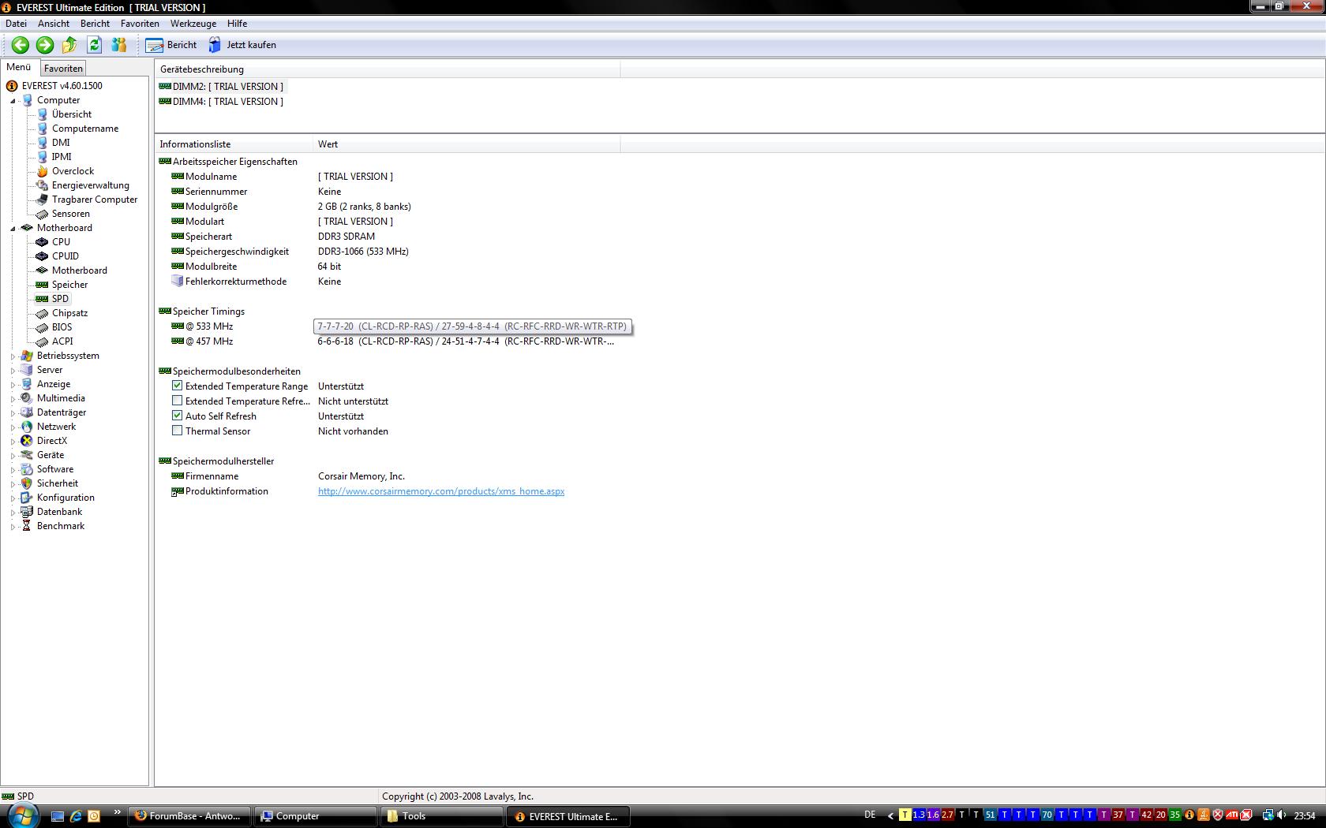
Task: Click the green Back arrow toolbar icon
Action: tap(21, 45)
